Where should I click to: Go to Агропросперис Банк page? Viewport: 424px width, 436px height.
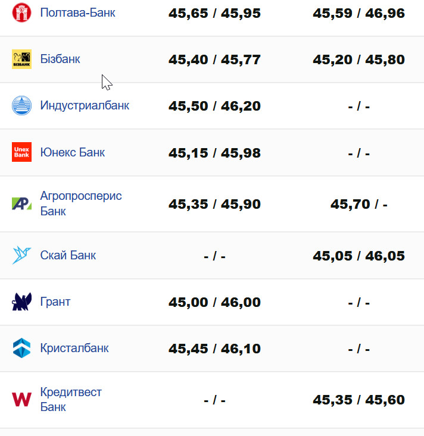coord(81,203)
